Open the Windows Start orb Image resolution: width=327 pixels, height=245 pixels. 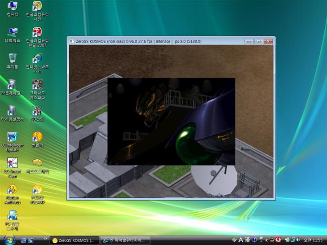9,240
